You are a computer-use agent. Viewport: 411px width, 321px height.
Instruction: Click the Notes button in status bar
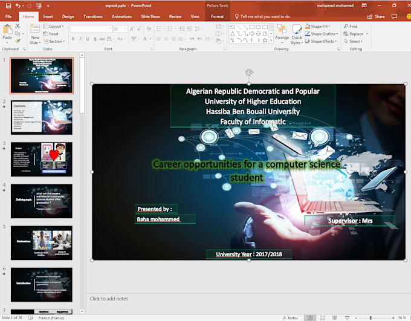290,317
